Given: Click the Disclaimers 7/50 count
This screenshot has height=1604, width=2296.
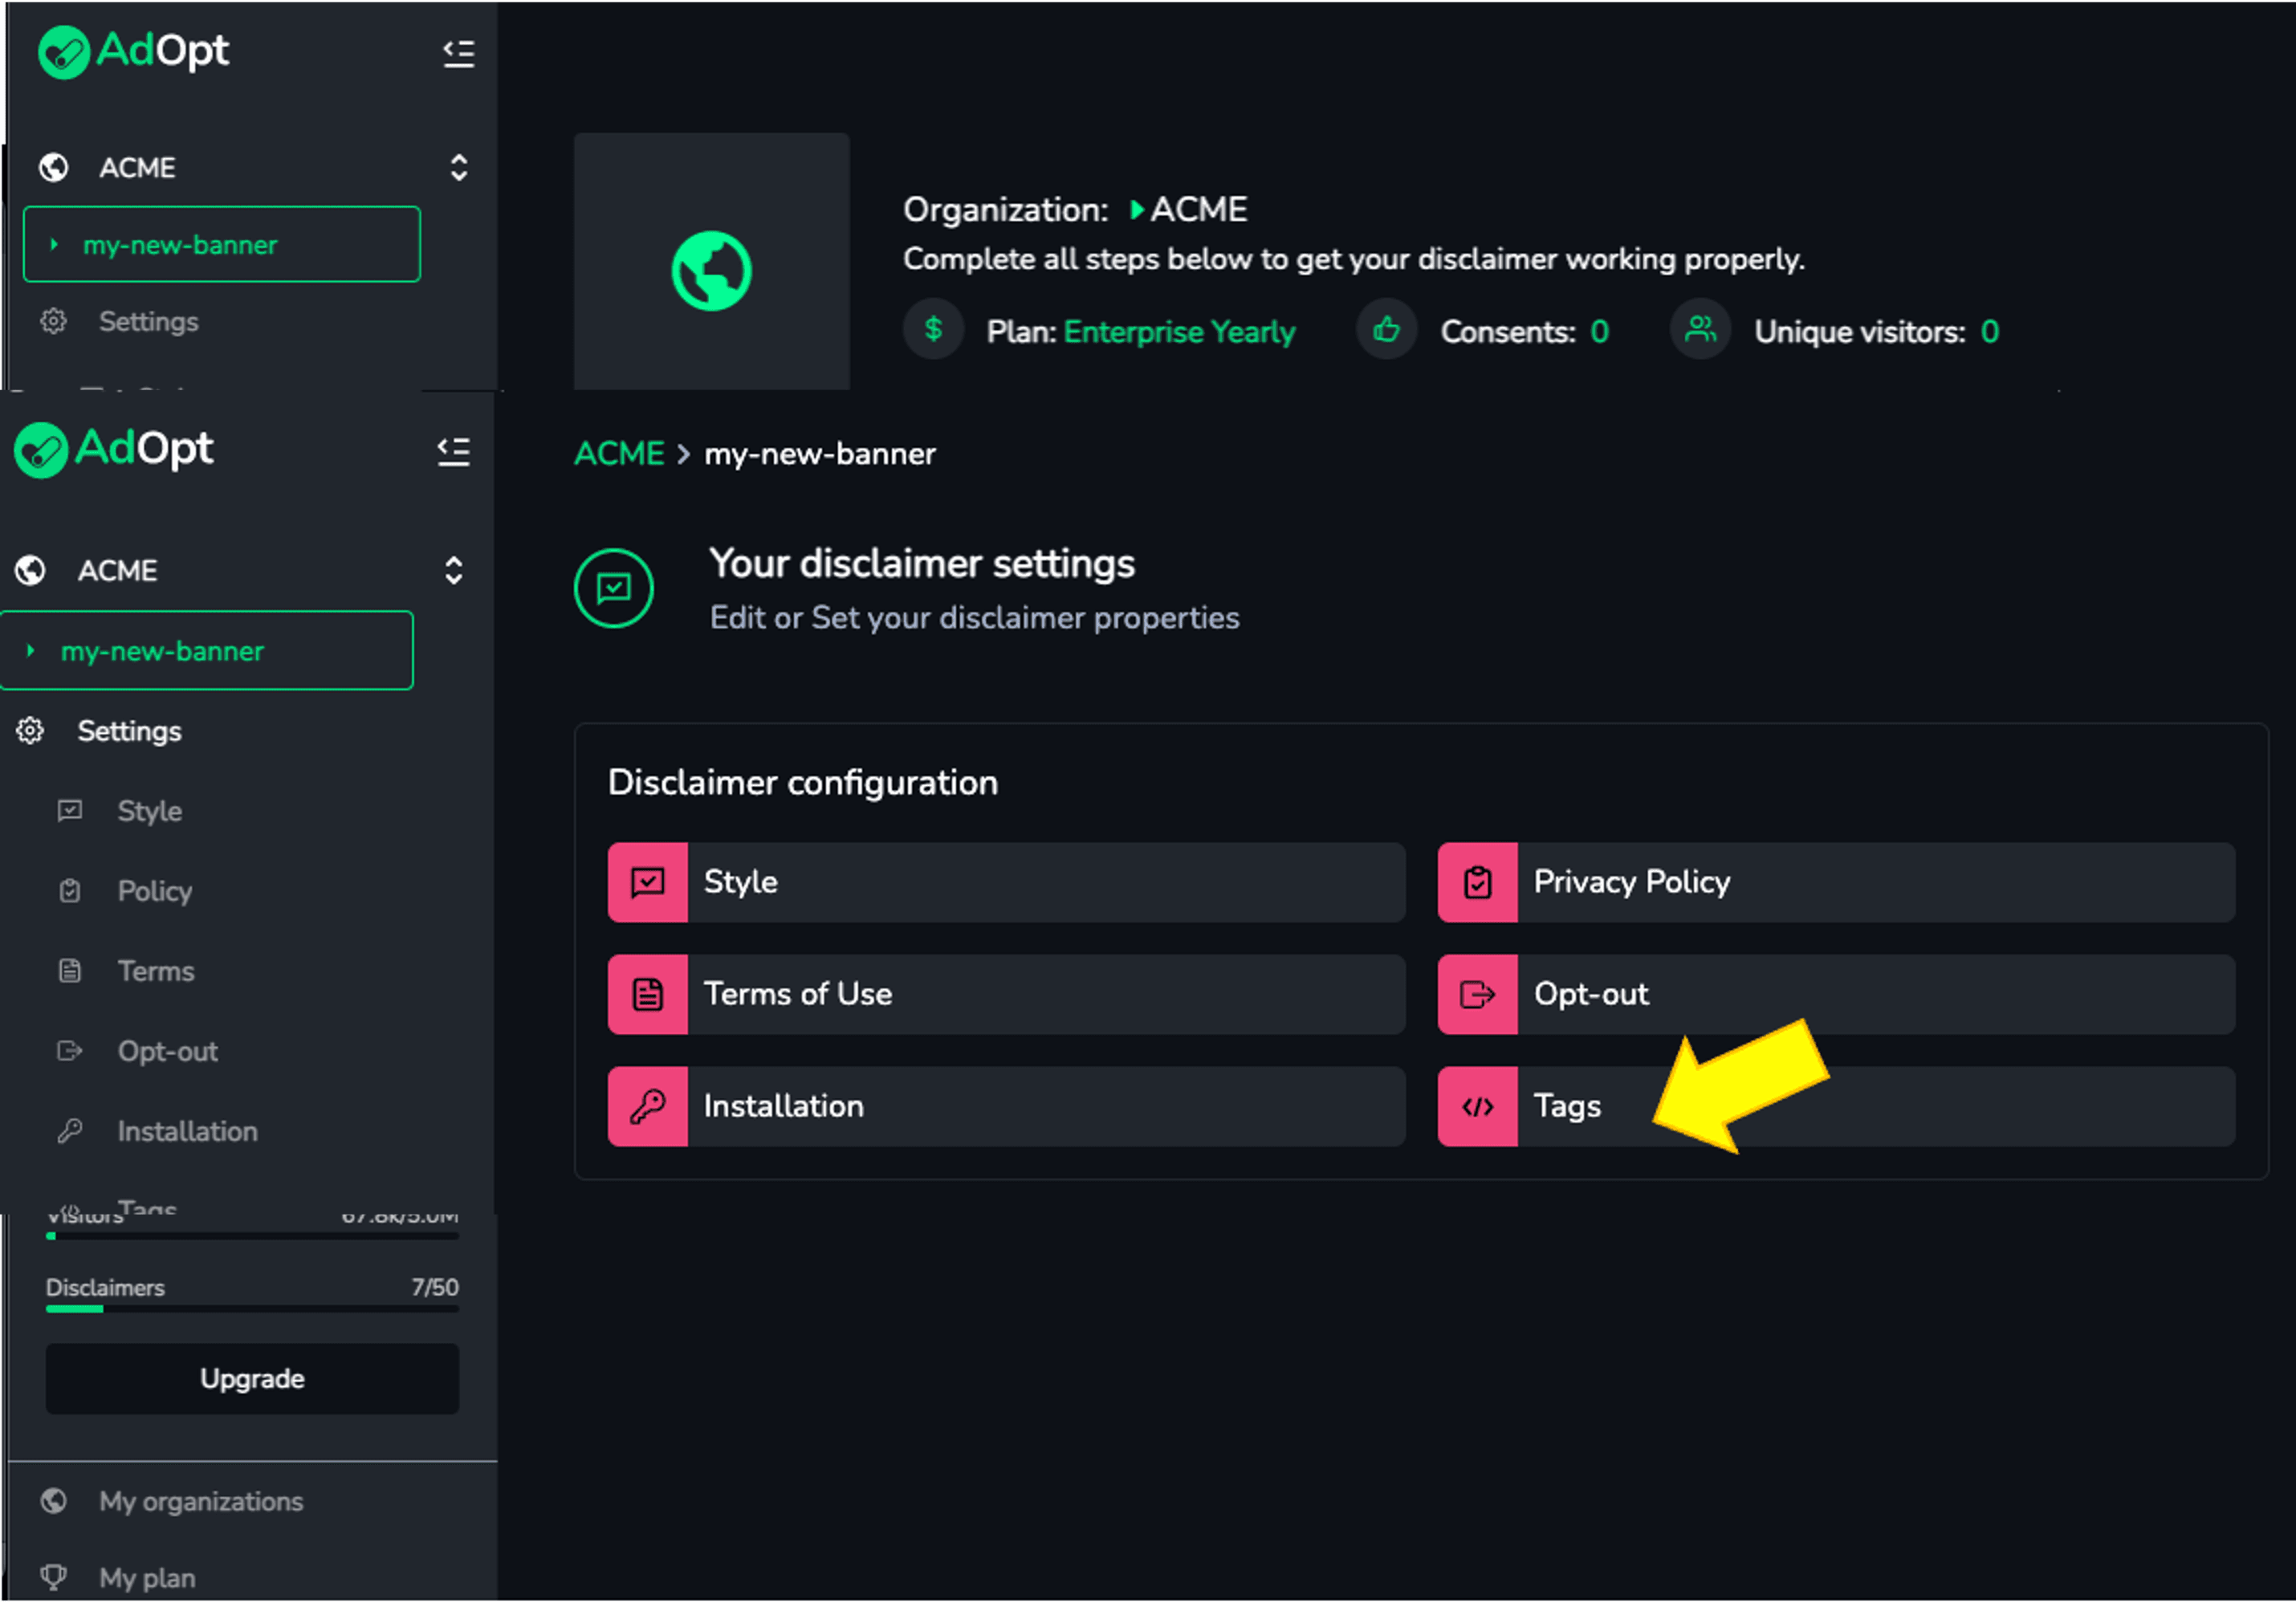Looking at the screenshot, I should click(435, 1288).
